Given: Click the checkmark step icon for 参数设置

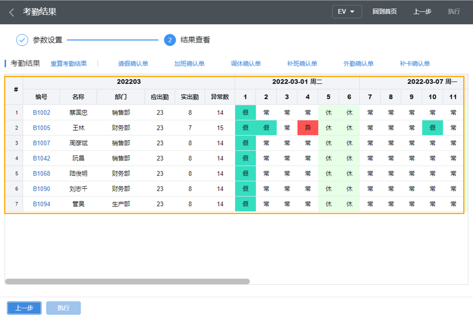Looking at the screenshot, I should tap(22, 40).
